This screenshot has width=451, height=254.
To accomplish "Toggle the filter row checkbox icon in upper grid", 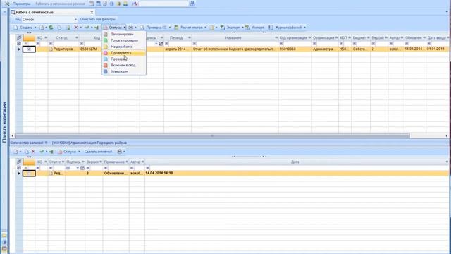I will pyautogui.click(x=19, y=44).
